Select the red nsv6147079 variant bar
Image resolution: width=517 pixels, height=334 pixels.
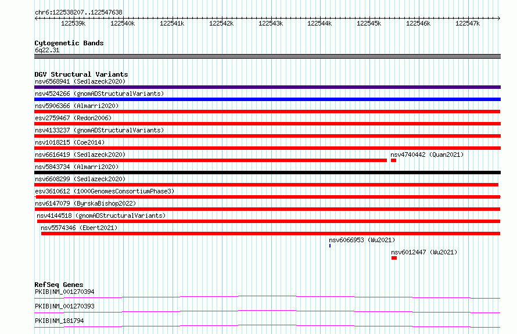point(267,209)
